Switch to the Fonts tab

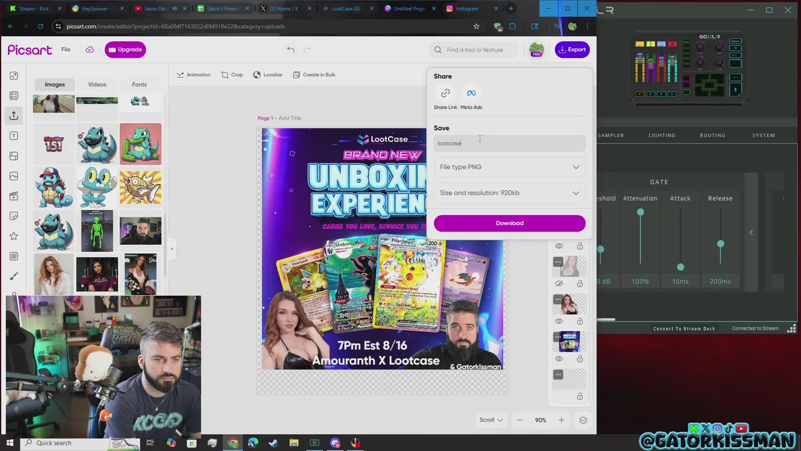pos(140,85)
